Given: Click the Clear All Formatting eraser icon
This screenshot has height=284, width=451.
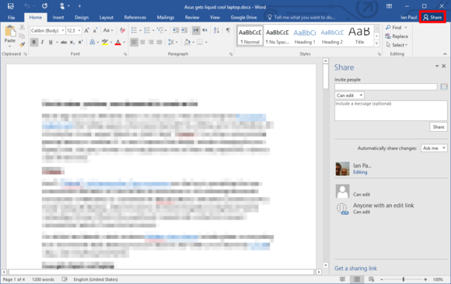Looking at the screenshot, I should click(x=122, y=30).
